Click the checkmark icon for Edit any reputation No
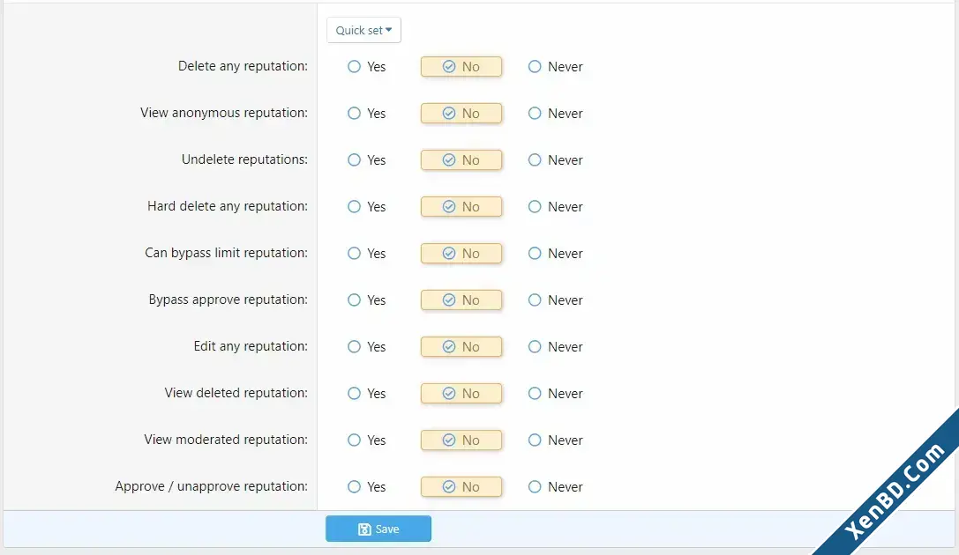Screen dimensions: 959x555 (449, 347)
